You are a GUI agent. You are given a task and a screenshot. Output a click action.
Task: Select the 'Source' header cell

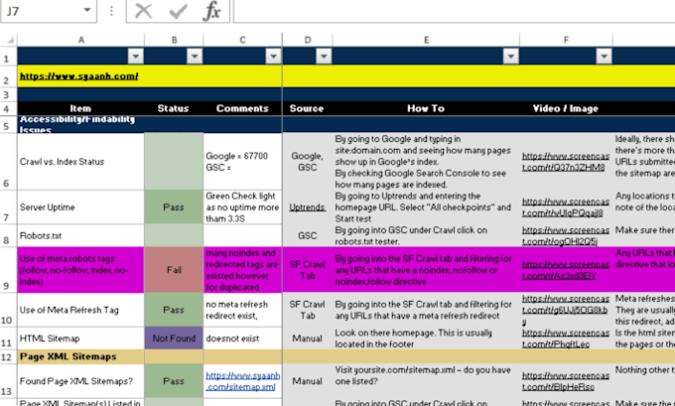tap(307, 108)
